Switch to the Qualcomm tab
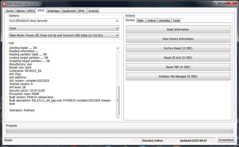 (69, 11)
